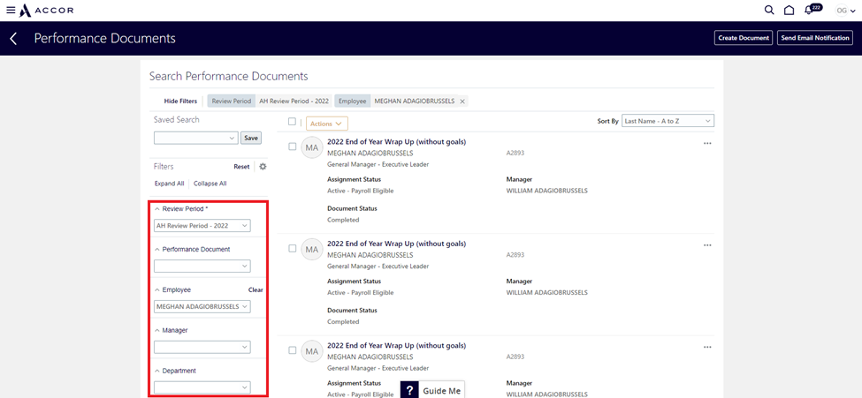Click WILLIAM ADAGIOBRUSSELS manager in first result
Screen dimensions: 862x398
tap(546, 191)
